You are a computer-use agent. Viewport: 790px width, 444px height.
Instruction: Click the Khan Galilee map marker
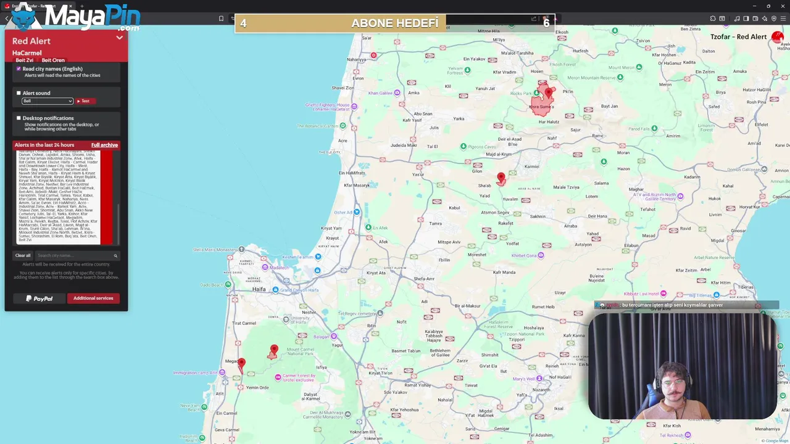coord(397,93)
